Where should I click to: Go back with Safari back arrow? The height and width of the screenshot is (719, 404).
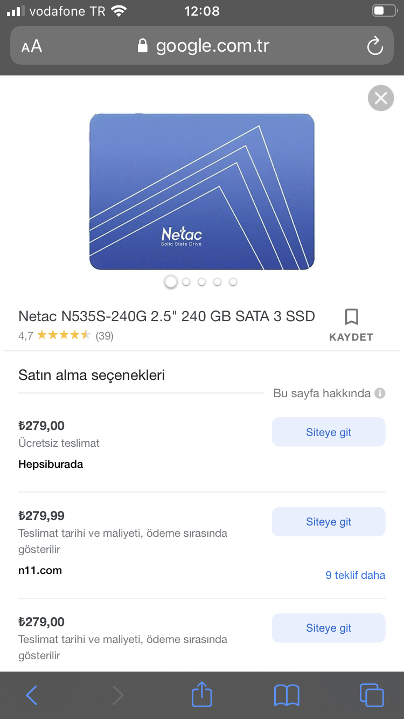[x=32, y=695]
